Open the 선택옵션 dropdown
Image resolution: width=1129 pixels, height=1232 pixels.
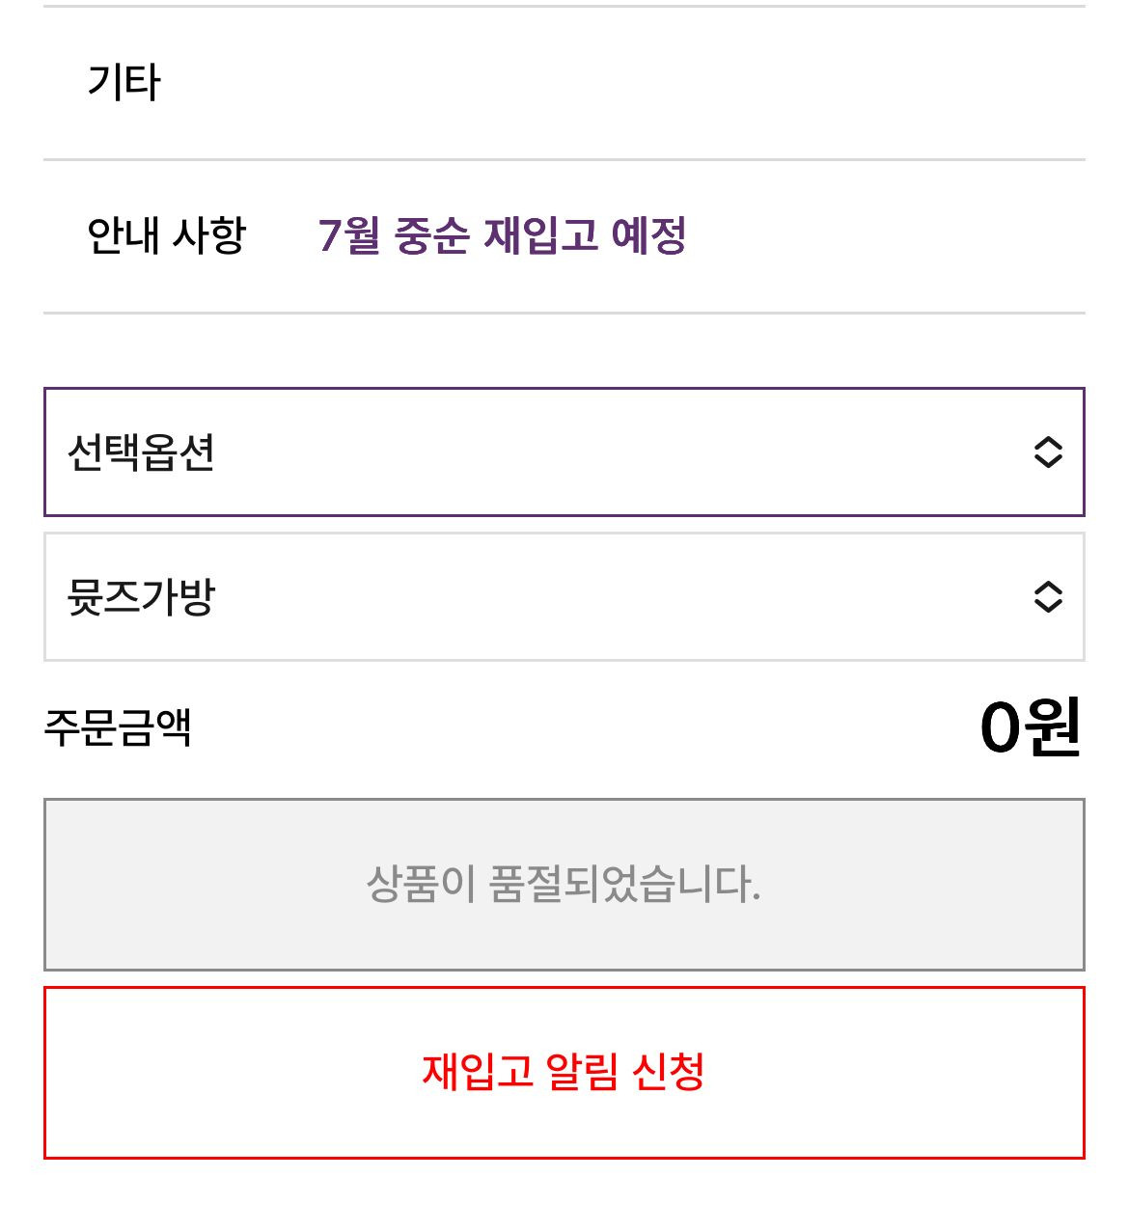[x=564, y=452]
